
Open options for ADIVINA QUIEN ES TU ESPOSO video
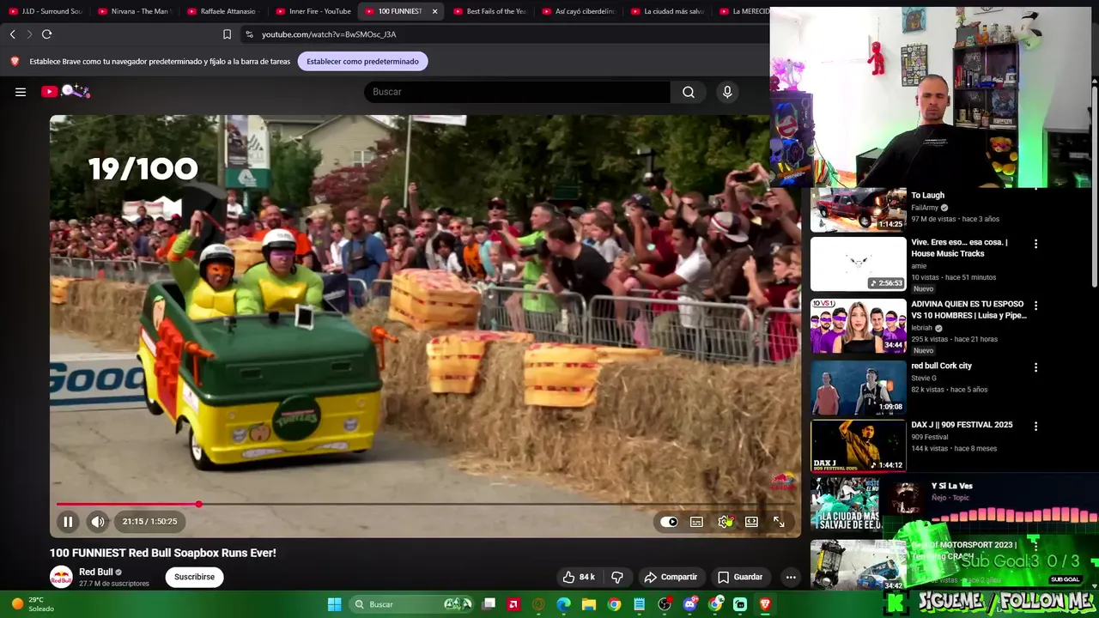coord(1035,306)
